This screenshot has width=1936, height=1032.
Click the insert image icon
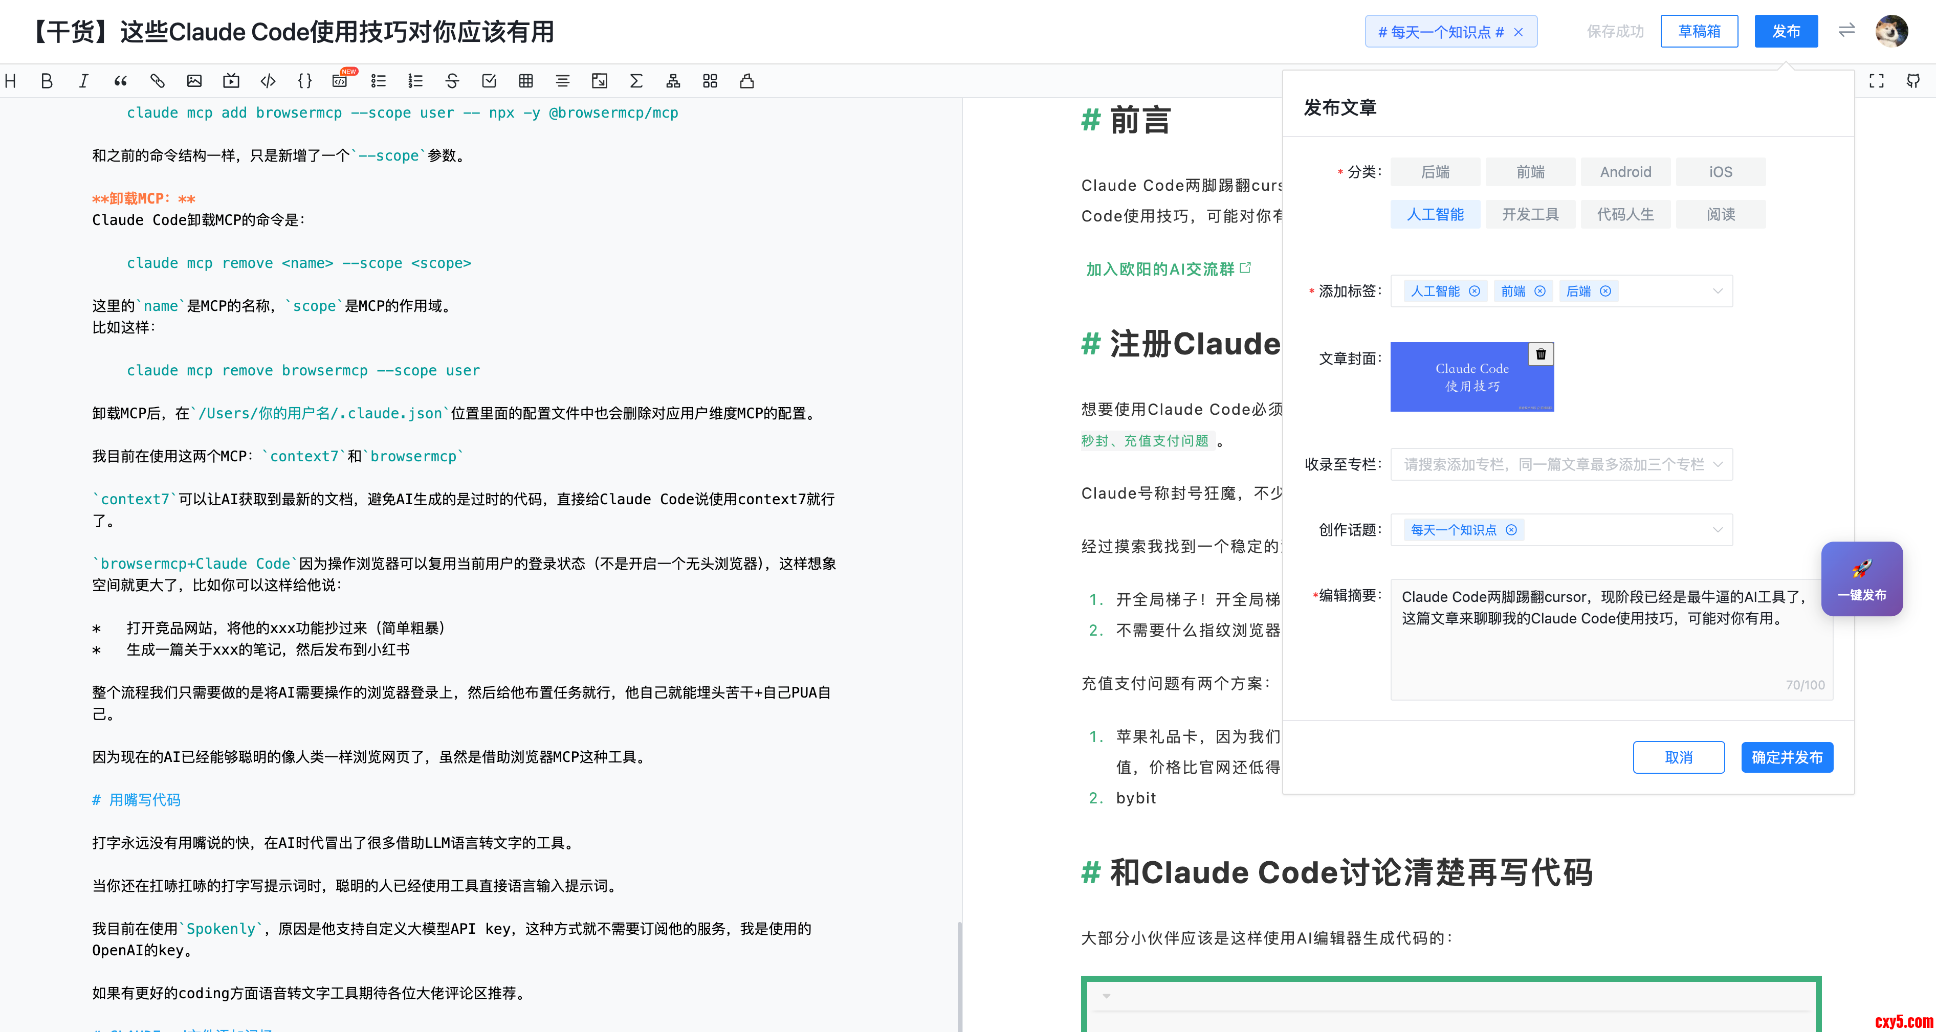[194, 81]
